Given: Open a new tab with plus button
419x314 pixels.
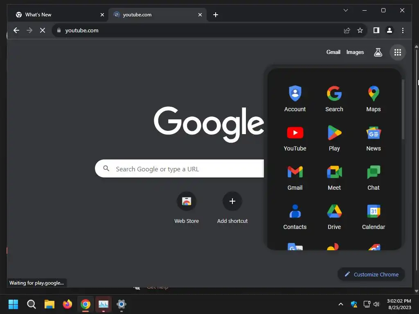Looking at the screenshot, I should click(x=216, y=15).
